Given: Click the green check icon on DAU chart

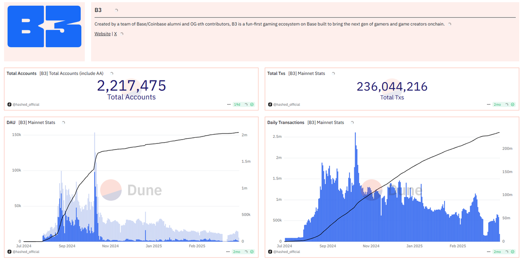Looking at the screenshot, I should click(252, 252).
